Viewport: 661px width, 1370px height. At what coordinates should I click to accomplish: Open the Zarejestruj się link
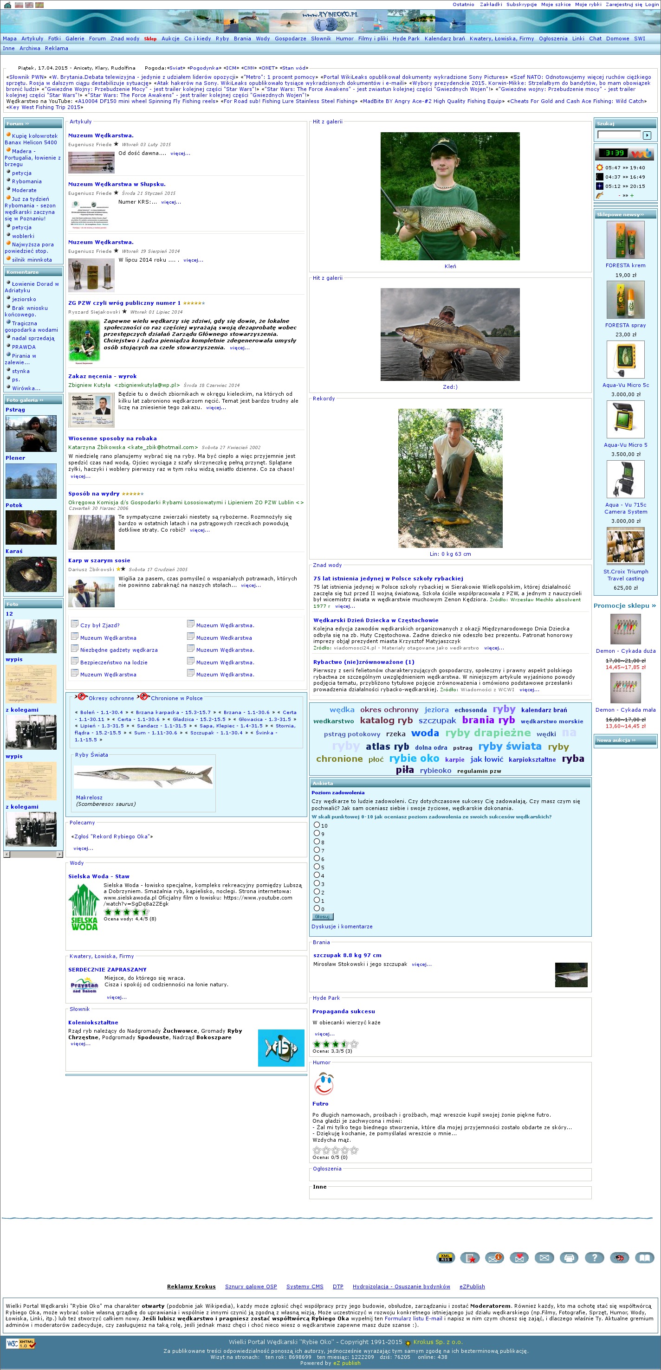pos(624,4)
